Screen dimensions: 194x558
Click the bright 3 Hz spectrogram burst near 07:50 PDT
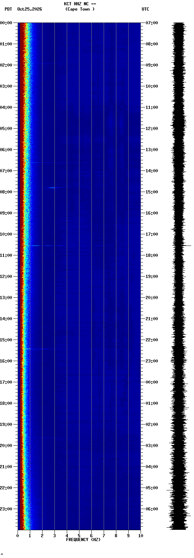point(53,188)
